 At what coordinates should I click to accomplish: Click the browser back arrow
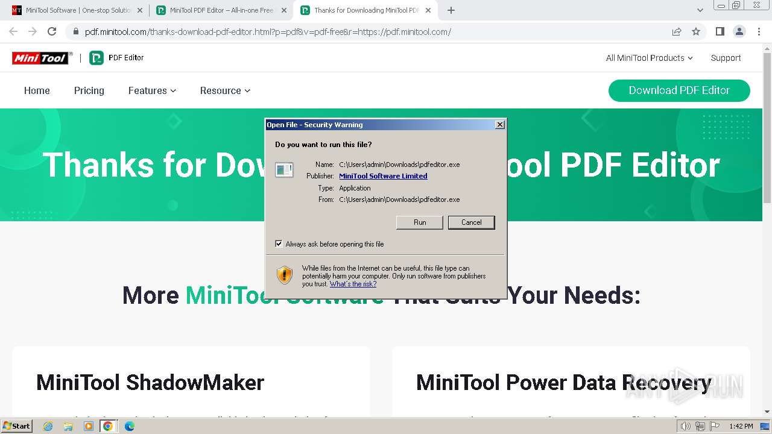point(13,31)
